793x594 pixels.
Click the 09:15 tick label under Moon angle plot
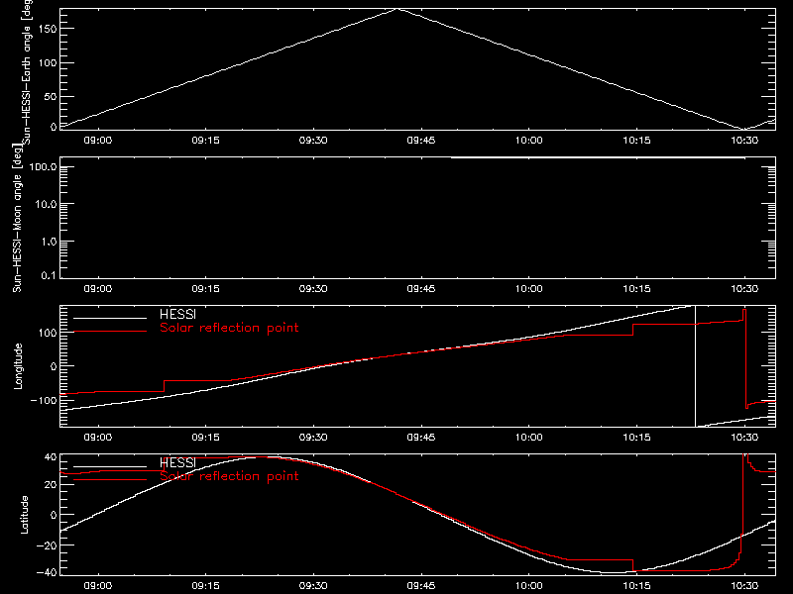[x=205, y=288]
